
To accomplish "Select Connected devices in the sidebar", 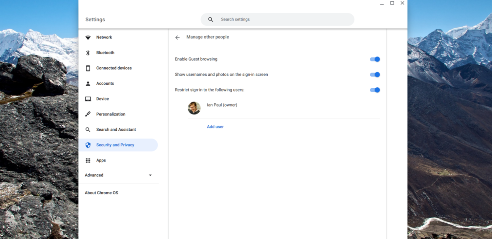I will [118, 68].
